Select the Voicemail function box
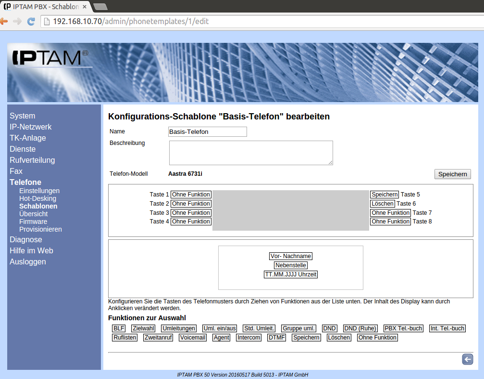The height and width of the screenshot is (379, 484). [193, 338]
